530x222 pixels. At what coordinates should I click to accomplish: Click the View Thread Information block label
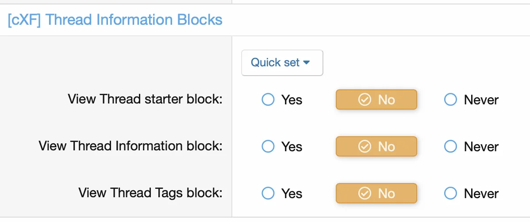(x=130, y=146)
